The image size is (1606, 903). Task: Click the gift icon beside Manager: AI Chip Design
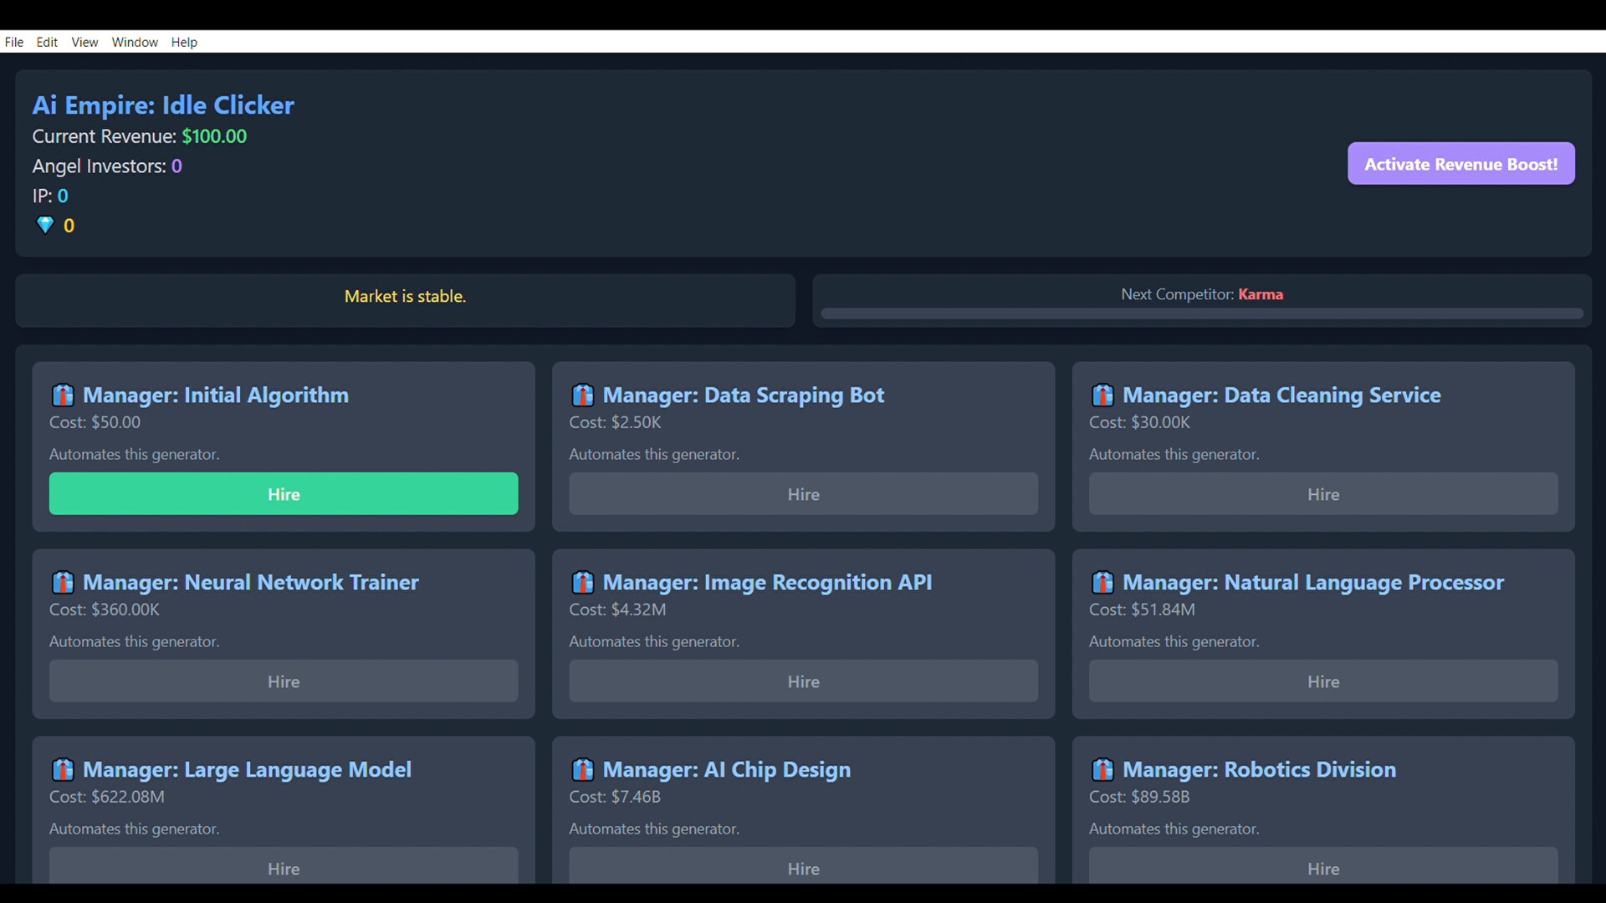pyautogui.click(x=583, y=770)
